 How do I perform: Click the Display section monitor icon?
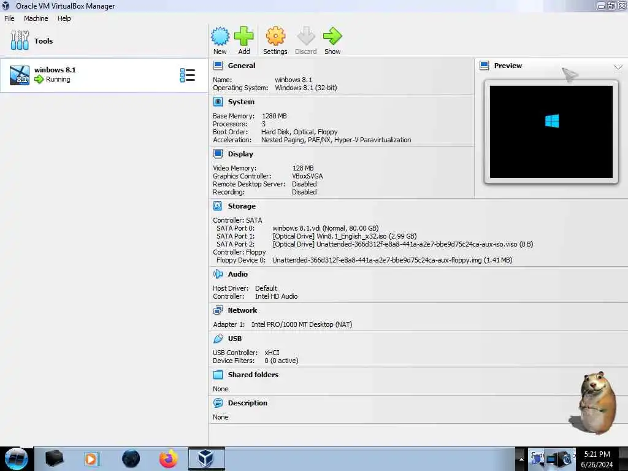coord(218,154)
